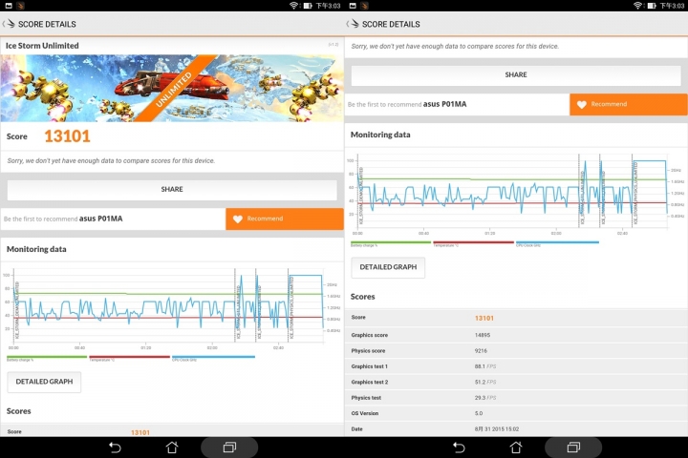Tap the Date row in Scores table
Screen dimensions: 688x458
point(516,429)
